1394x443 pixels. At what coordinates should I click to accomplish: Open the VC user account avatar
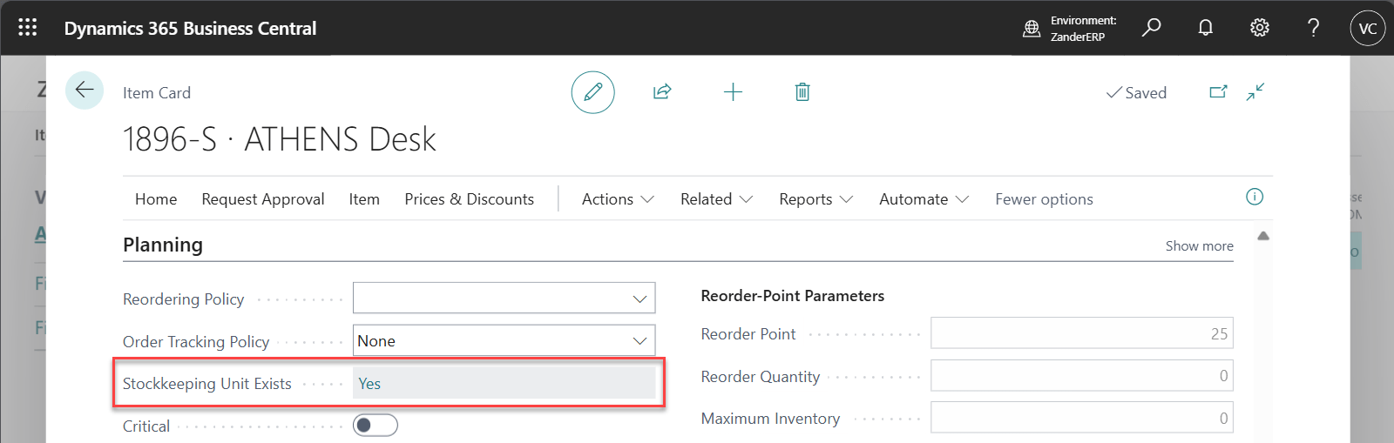(1368, 28)
